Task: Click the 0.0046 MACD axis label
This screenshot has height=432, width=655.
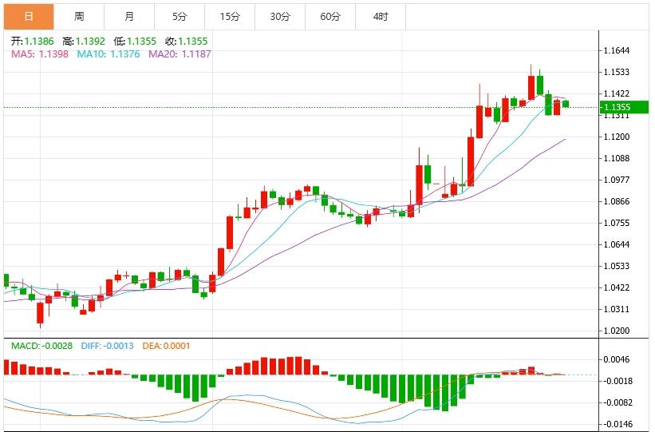Action: [617, 360]
